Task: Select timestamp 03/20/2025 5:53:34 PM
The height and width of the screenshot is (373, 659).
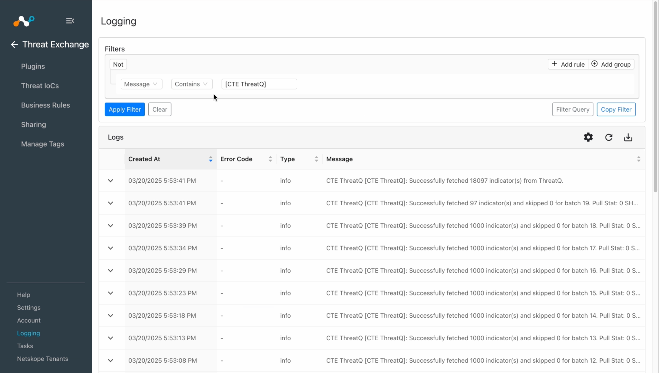Action: (162, 248)
